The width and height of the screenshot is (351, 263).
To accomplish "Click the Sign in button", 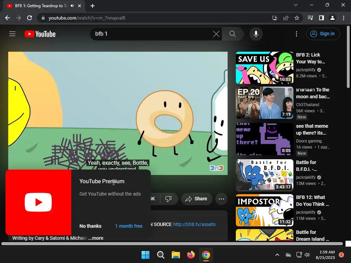I will click(x=323, y=34).
